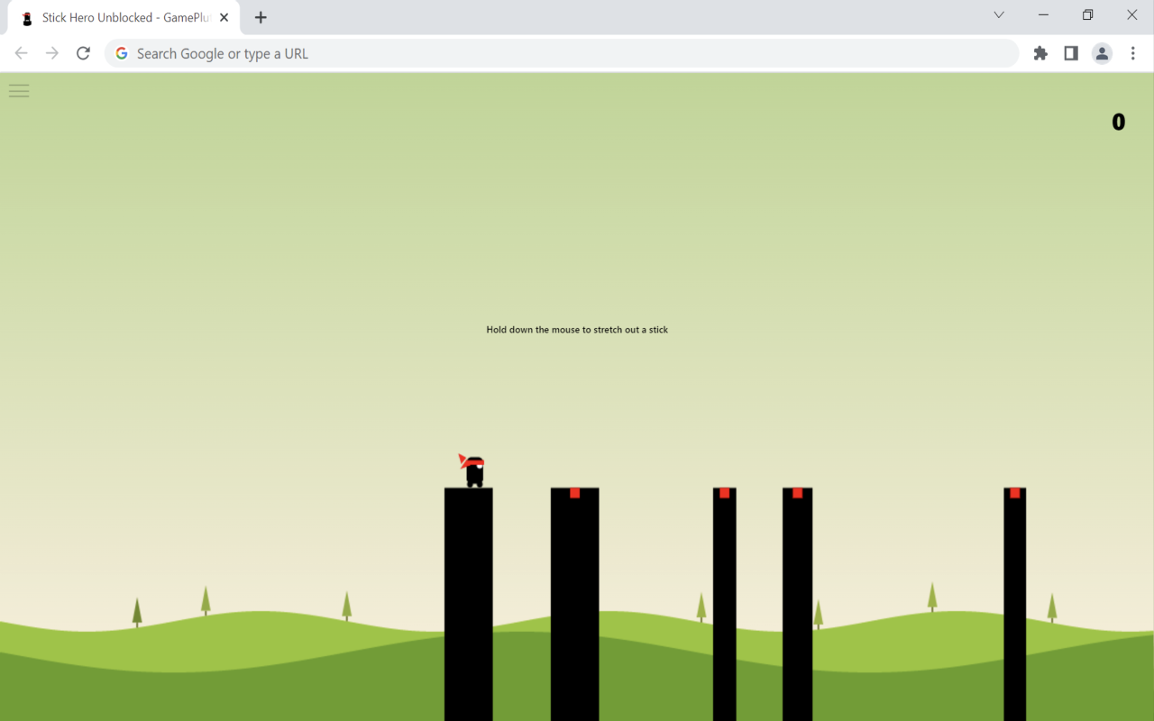Click the back navigation arrow

coord(21,53)
